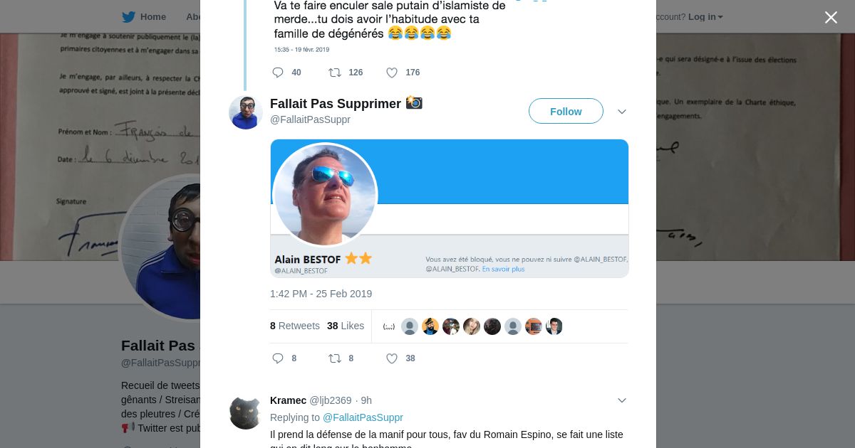Retweet the Fallait Pas Supprimer tweet
Image resolution: width=855 pixels, height=448 pixels.
pyautogui.click(x=335, y=358)
